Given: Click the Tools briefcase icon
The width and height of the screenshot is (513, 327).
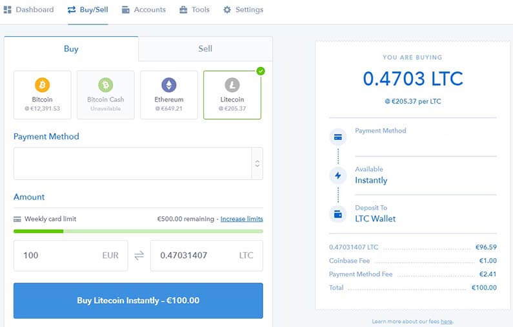Looking at the screenshot, I should (183, 10).
